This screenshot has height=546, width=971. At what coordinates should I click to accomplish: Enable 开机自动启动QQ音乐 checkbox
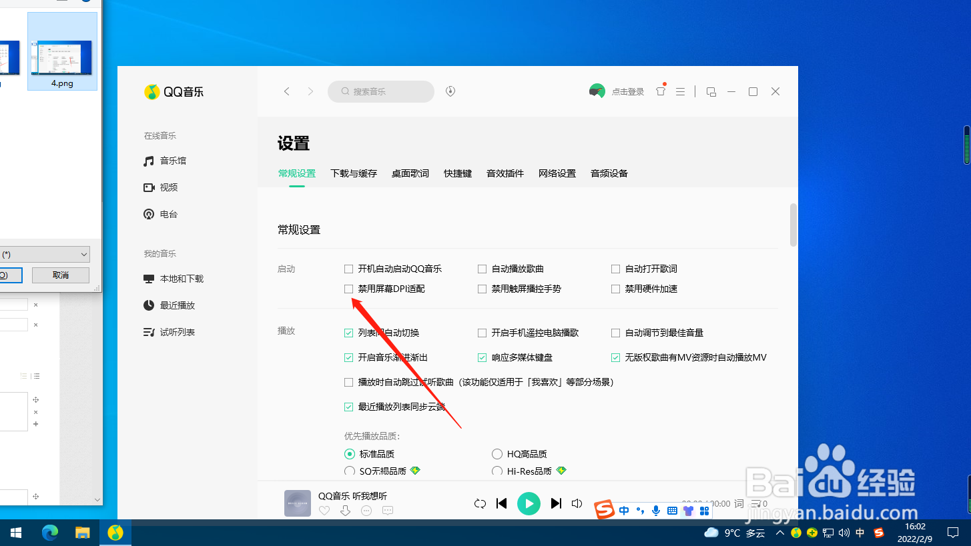click(348, 269)
